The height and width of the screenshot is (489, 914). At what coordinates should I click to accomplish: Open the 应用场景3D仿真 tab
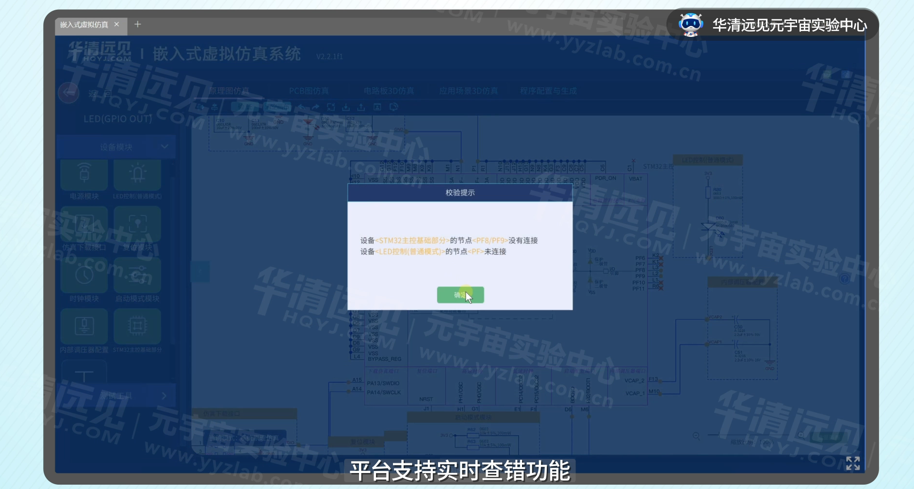(468, 91)
